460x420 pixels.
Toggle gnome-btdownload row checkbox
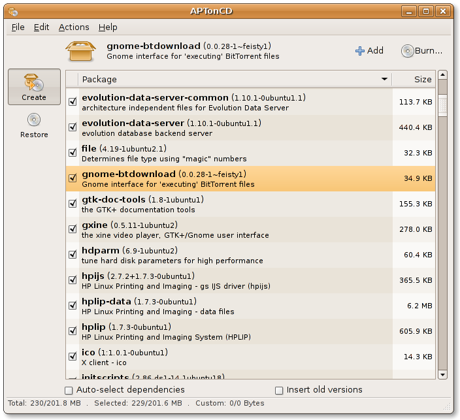coord(73,178)
